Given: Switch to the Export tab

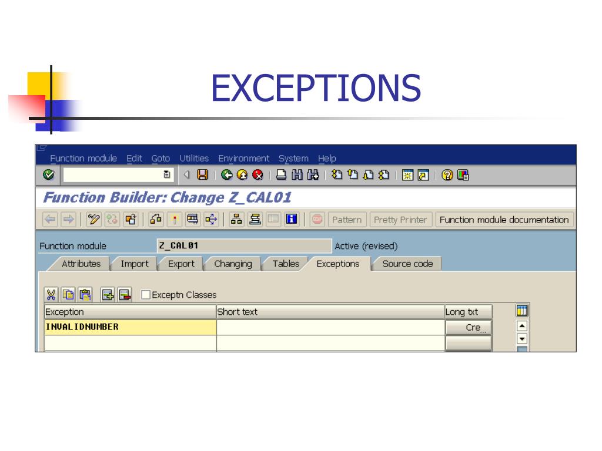Looking at the screenshot, I should click(x=181, y=264).
